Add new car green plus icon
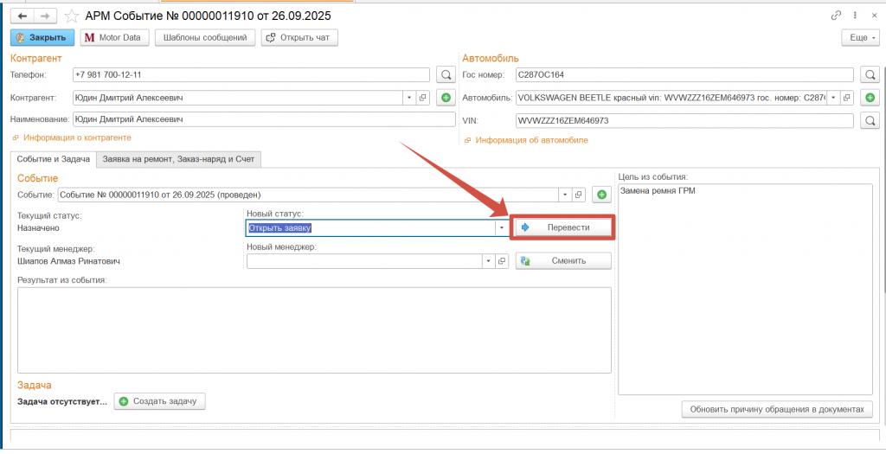Viewport: 886px width, 454px height. (870, 98)
